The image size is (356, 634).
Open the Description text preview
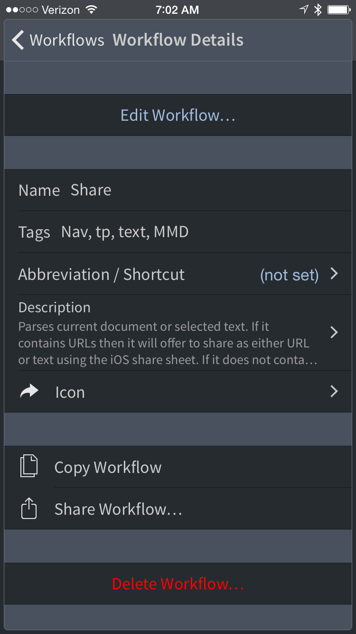pyautogui.click(x=168, y=343)
